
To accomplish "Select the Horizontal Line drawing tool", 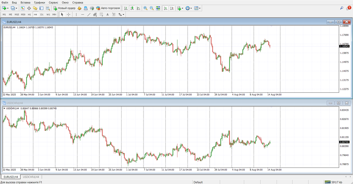I will tap(83, 14).
